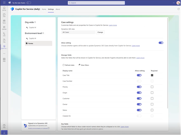
Task: Click the refresh icon at top right
Action: point(178,9)
